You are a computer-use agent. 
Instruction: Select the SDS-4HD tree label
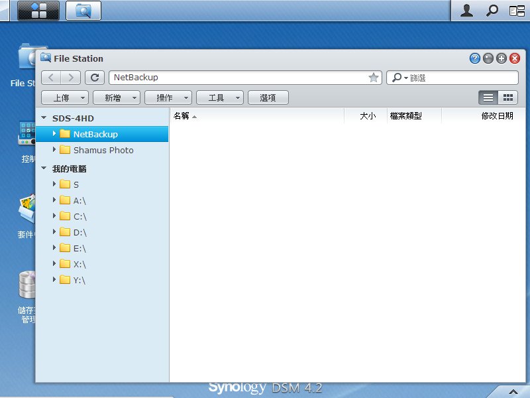73,119
